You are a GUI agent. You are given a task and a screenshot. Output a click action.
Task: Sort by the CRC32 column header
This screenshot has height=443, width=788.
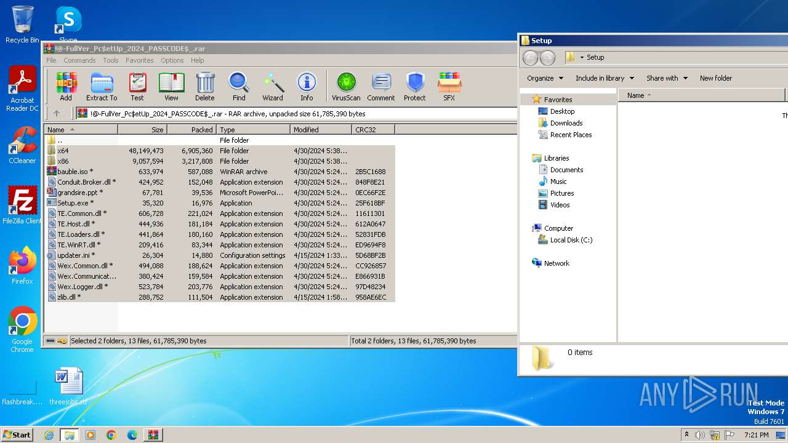(x=373, y=130)
